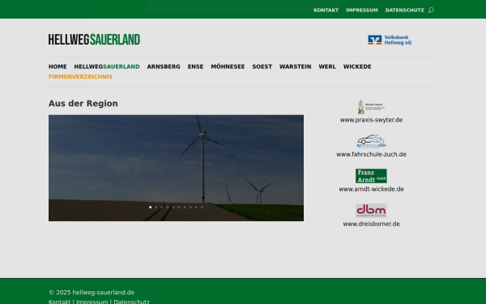
Task: Open the footer Impressum link
Action: [x=92, y=302]
